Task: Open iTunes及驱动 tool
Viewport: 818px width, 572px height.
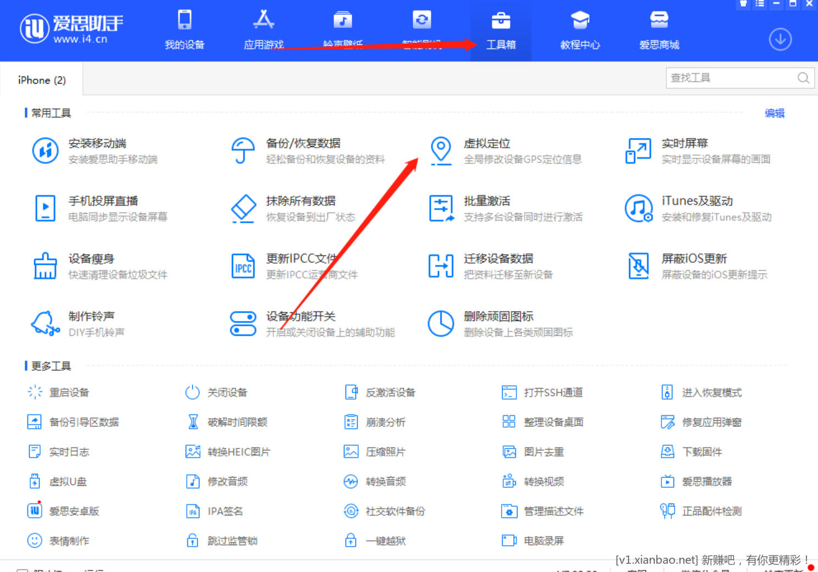Action: coord(698,209)
